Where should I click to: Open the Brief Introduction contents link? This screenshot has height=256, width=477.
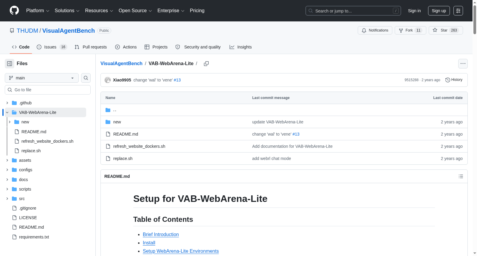(x=161, y=235)
